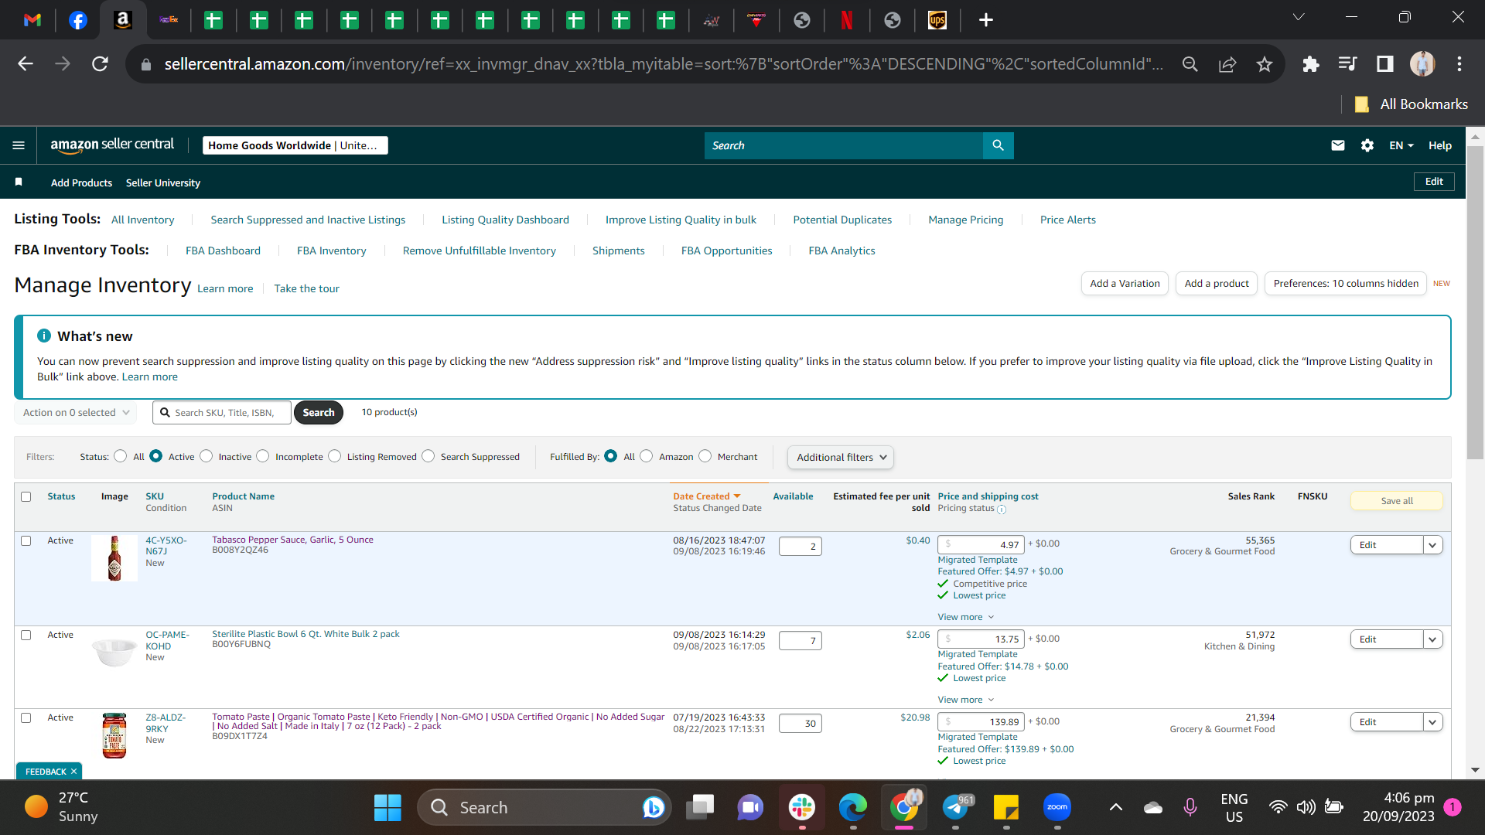Screen dimensions: 1485x835
Task: Open the EN language dropdown
Action: point(1401,145)
